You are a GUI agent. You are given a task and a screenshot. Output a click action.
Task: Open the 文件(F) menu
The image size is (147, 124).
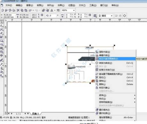pos(9,5)
